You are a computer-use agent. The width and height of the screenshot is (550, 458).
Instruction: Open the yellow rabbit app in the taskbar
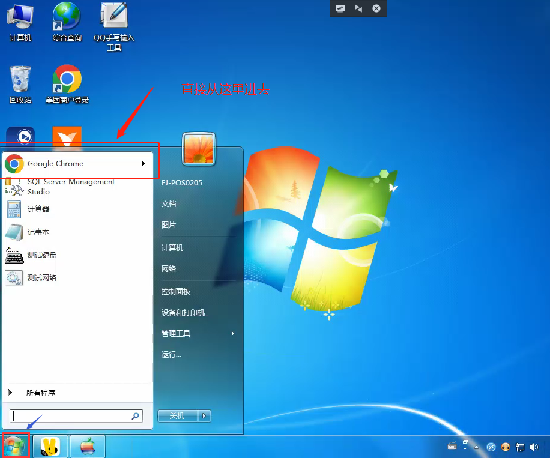(x=50, y=447)
